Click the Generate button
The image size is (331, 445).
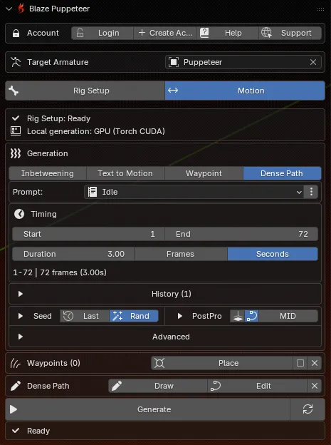[147, 409]
